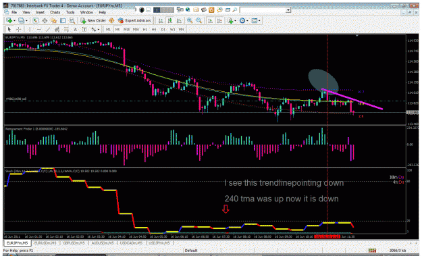Select the EURJPYm,M5 chart tab
The height and width of the screenshot is (256, 422).
point(17,242)
